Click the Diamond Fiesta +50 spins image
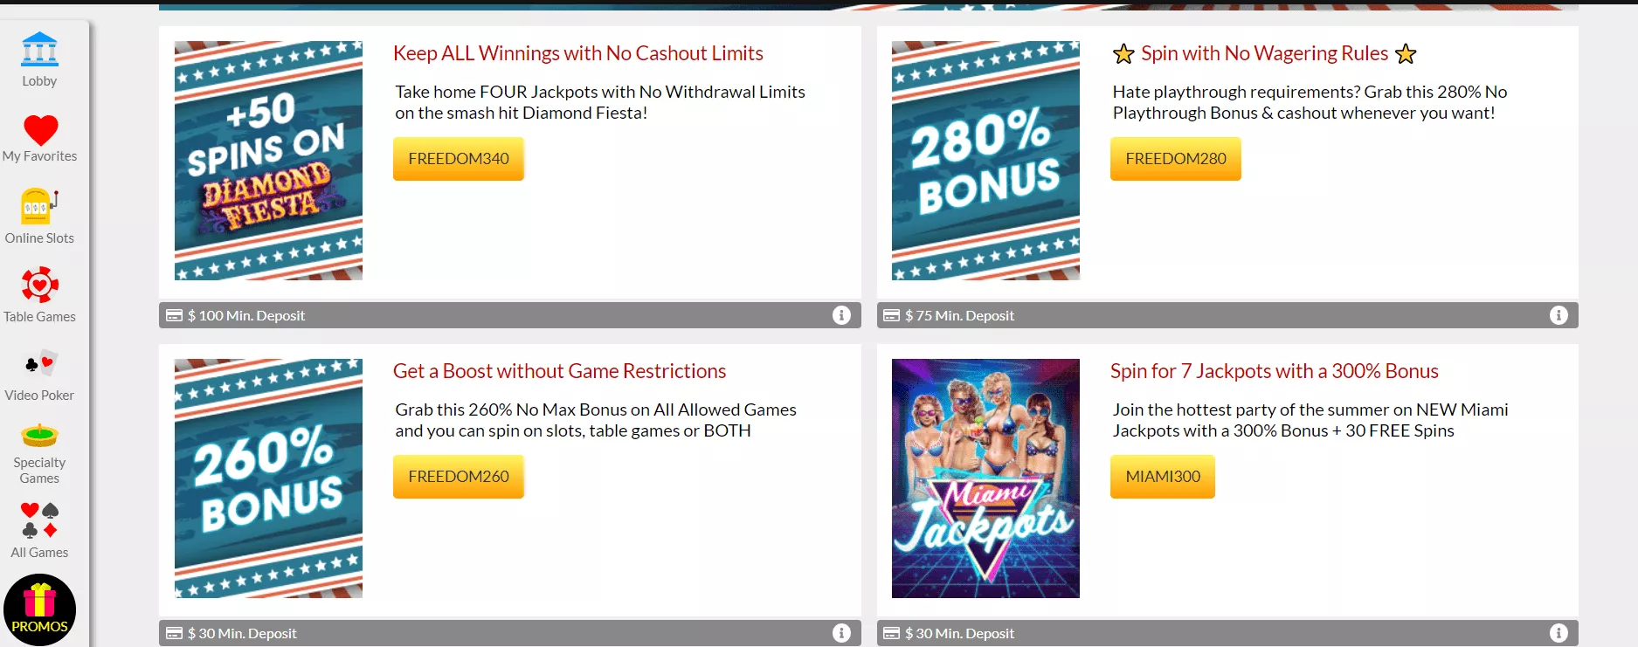Image resolution: width=1638 pixels, height=647 pixels. coord(268,161)
